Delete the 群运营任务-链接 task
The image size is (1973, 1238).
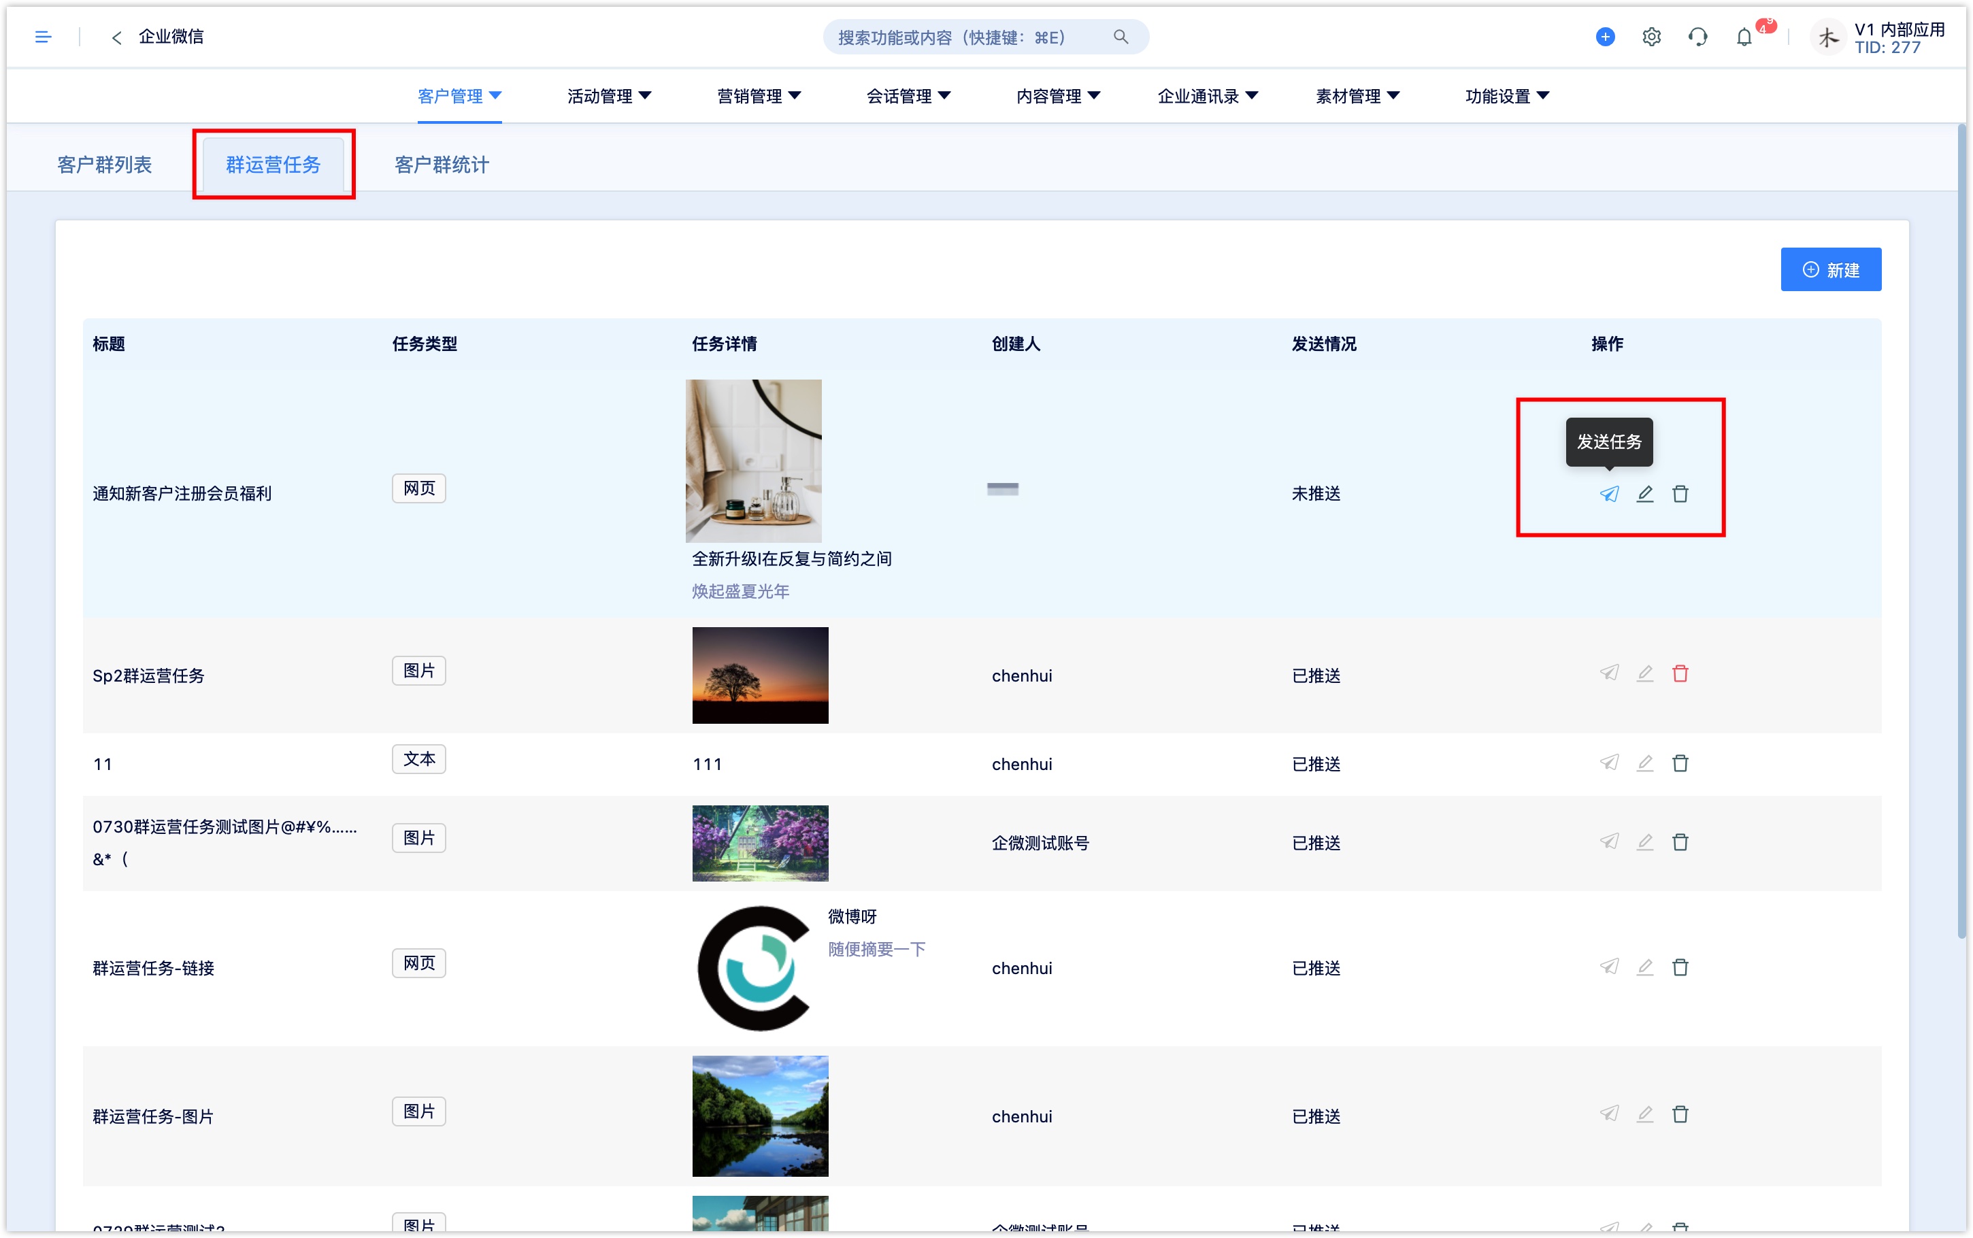pos(1680,967)
